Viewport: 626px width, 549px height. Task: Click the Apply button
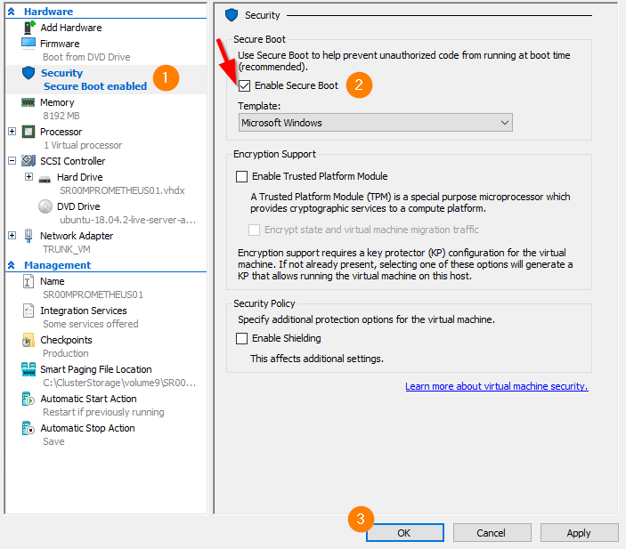click(580, 533)
